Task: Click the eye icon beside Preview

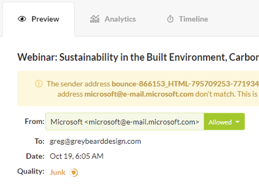Action: click(x=22, y=19)
